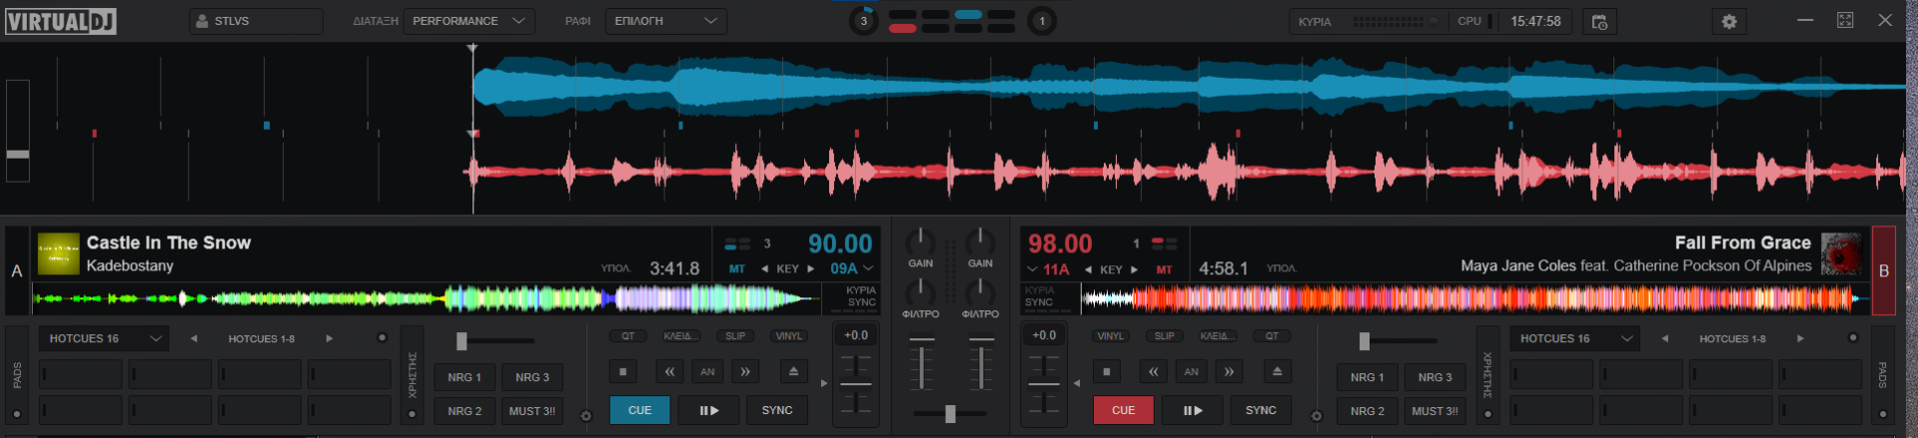Toggle VINYL mode on deck B
The height and width of the screenshot is (438, 1918).
click(1111, 336)
